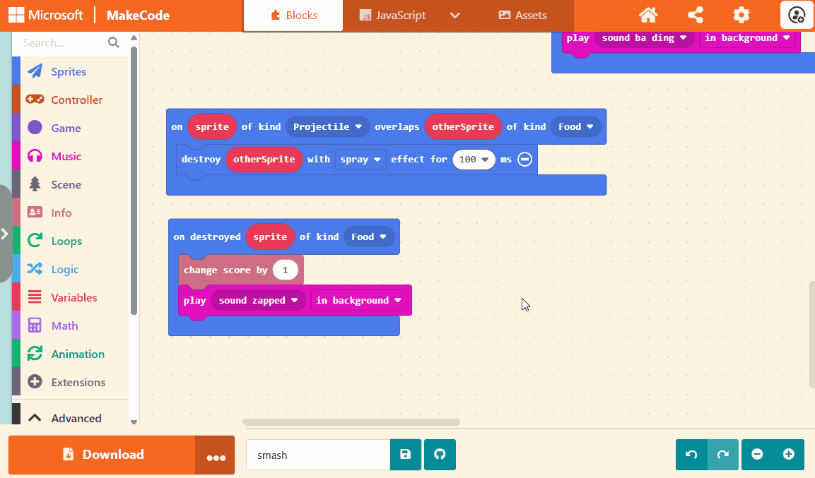The height and width of the screenshot is (478, 815).
Task: Switch to the Assets tab
Action: coord(522,16)
